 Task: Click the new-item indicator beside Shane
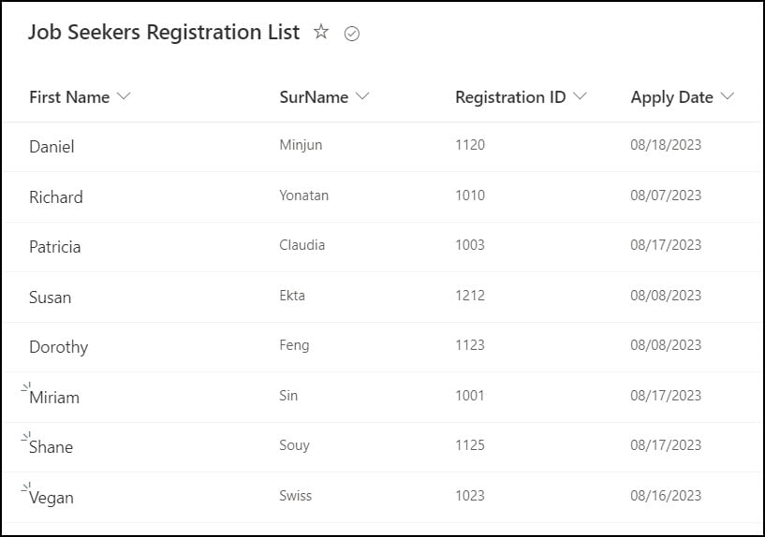(26, 437)
